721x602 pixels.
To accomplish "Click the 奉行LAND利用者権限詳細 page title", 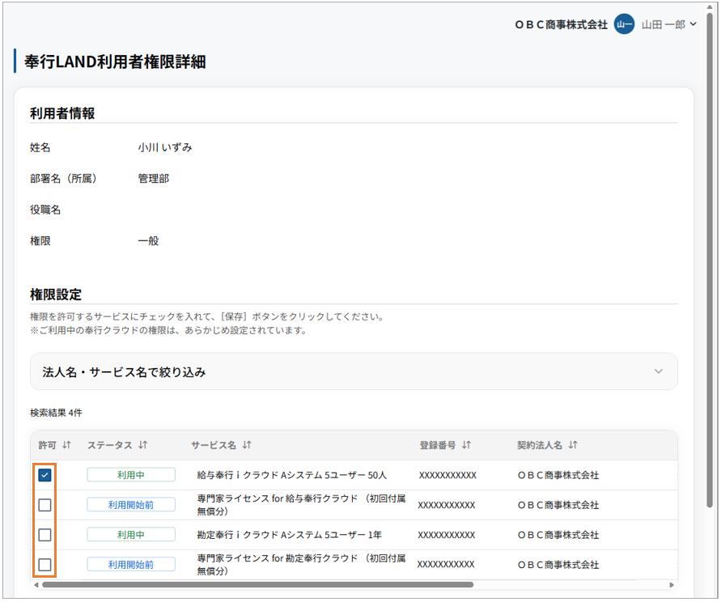I will pyautogui.click(x=115, y=61).
